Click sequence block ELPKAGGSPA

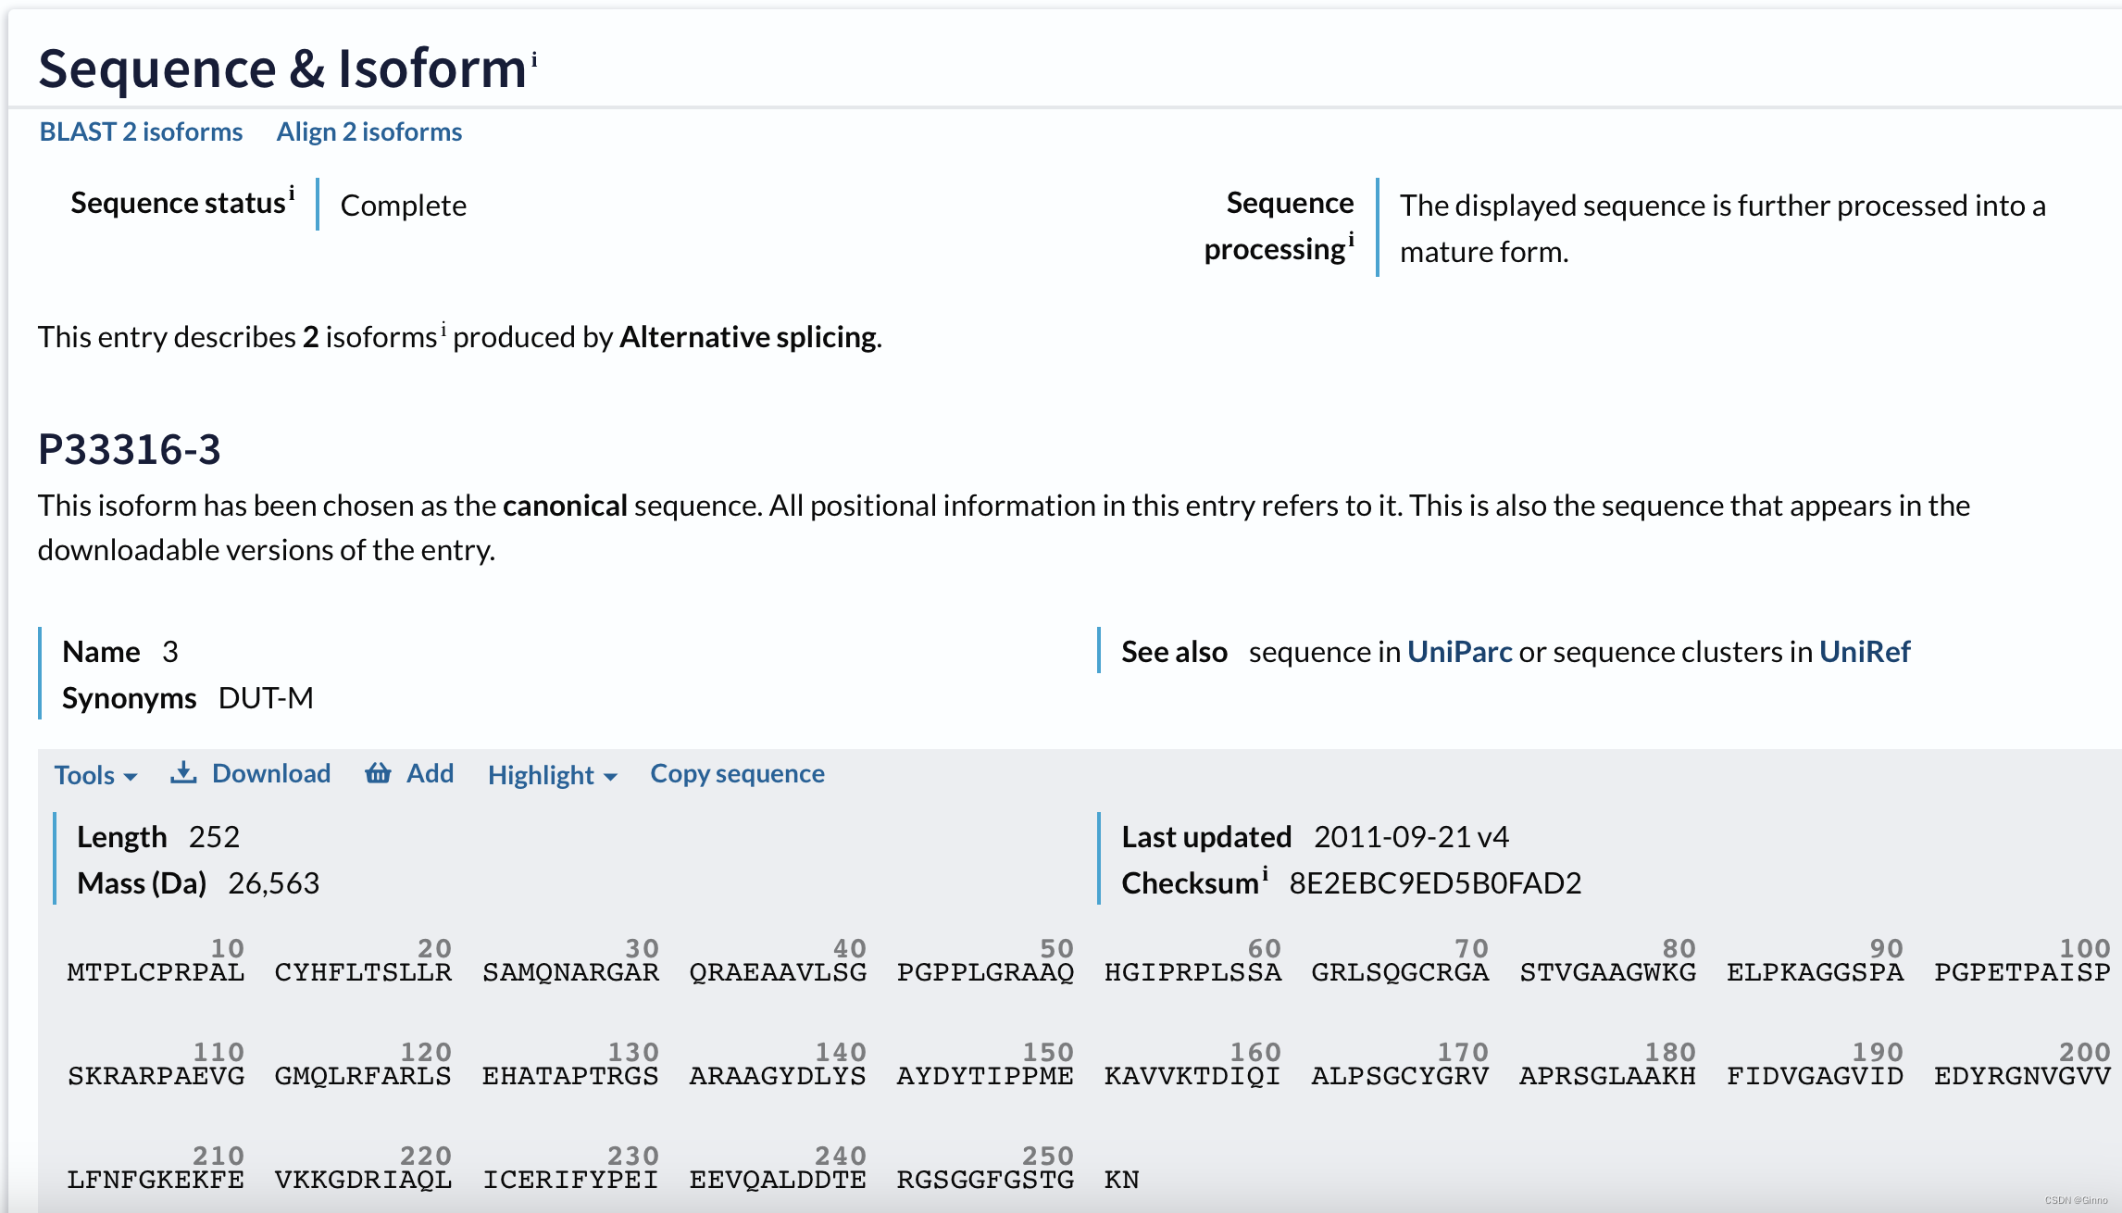1815,972
